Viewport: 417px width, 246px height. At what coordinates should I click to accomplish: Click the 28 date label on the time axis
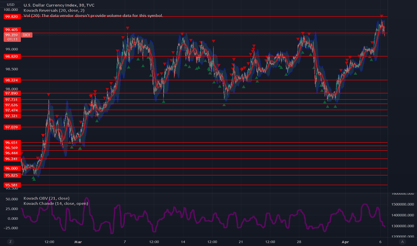coord(299,242)
